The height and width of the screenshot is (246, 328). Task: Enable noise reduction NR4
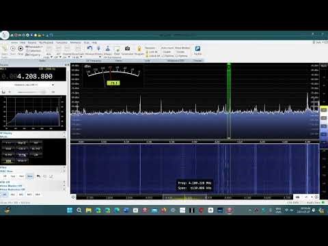coord(38,195)
